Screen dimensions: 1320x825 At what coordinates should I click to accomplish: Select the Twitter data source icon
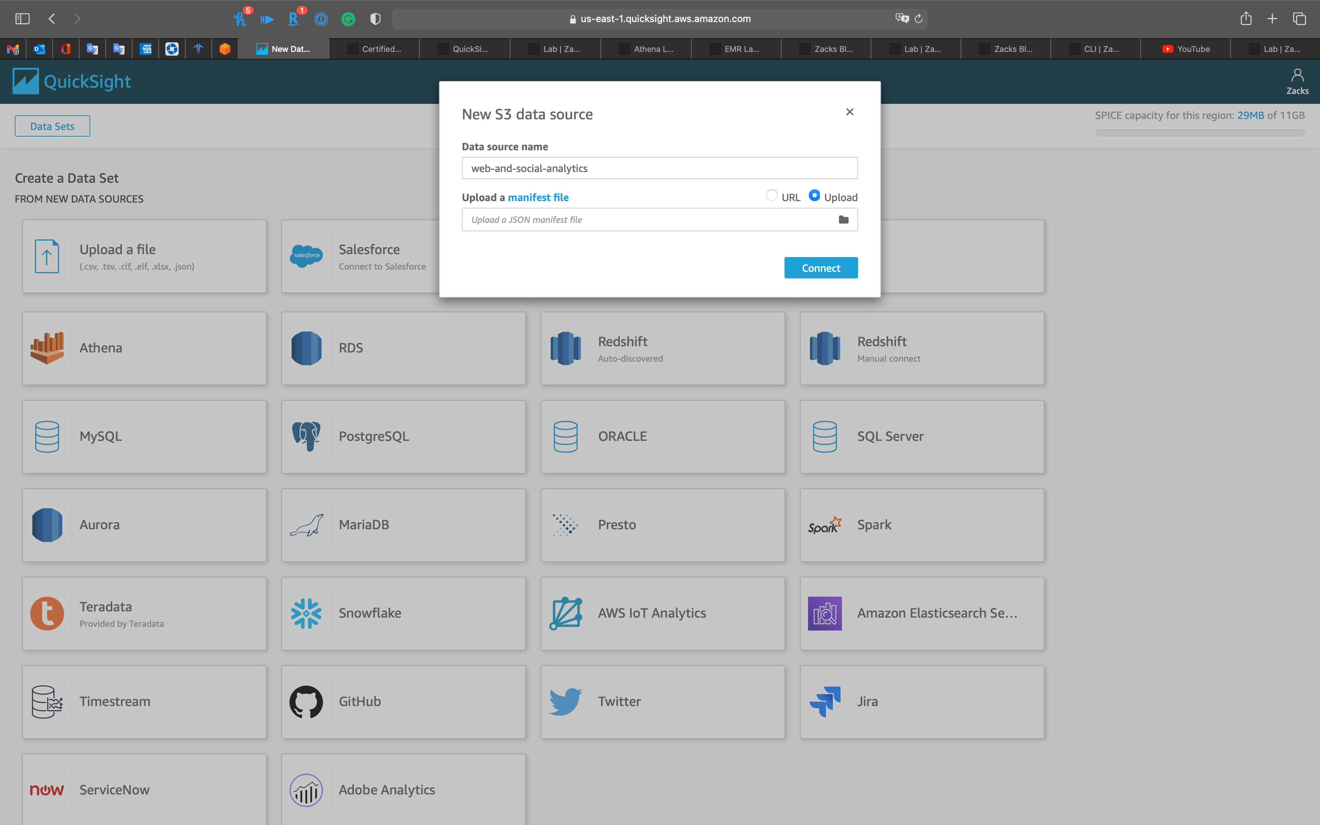[x=566, y=702]
